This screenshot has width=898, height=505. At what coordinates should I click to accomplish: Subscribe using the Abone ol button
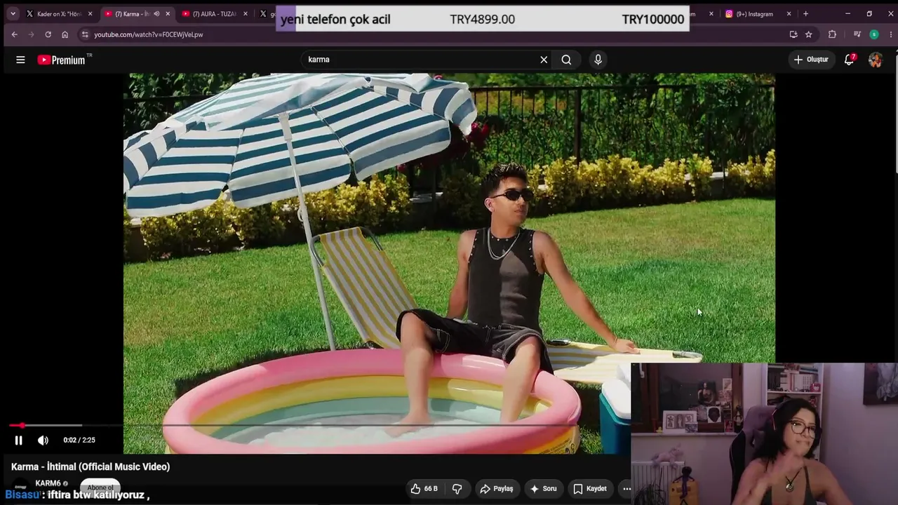(100, 487)
